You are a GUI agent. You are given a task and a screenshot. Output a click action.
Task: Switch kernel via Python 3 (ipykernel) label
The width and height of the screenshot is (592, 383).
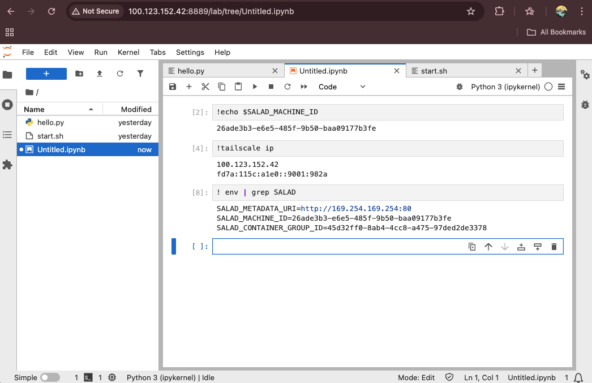tap(505, 87)
